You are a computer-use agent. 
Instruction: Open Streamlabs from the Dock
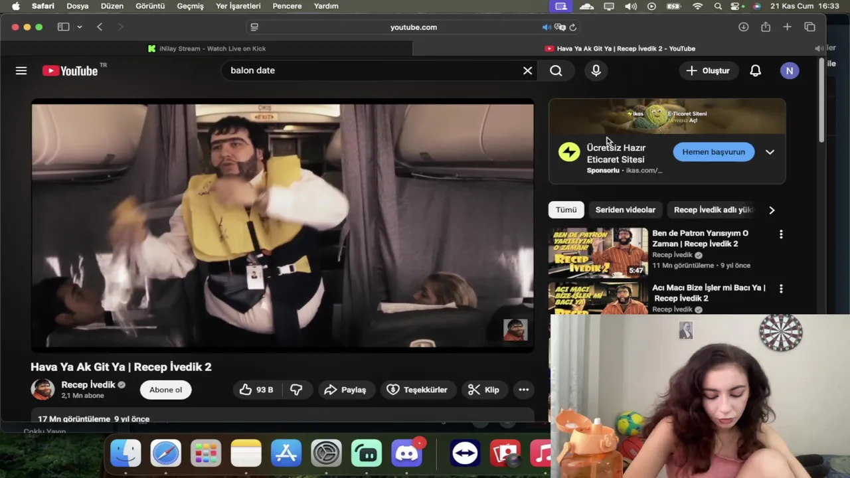pos(367,453)
